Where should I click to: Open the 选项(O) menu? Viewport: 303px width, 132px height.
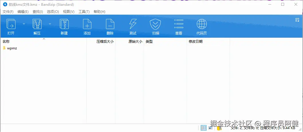[x=53, y=11]
